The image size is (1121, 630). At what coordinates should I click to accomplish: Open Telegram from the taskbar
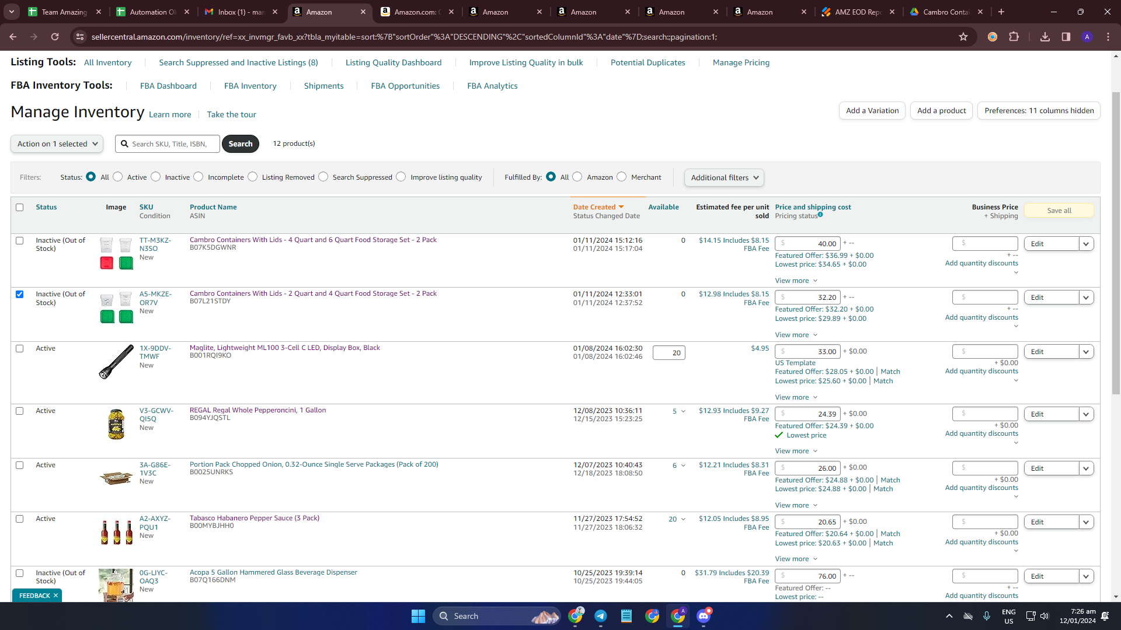click(601, 616)
